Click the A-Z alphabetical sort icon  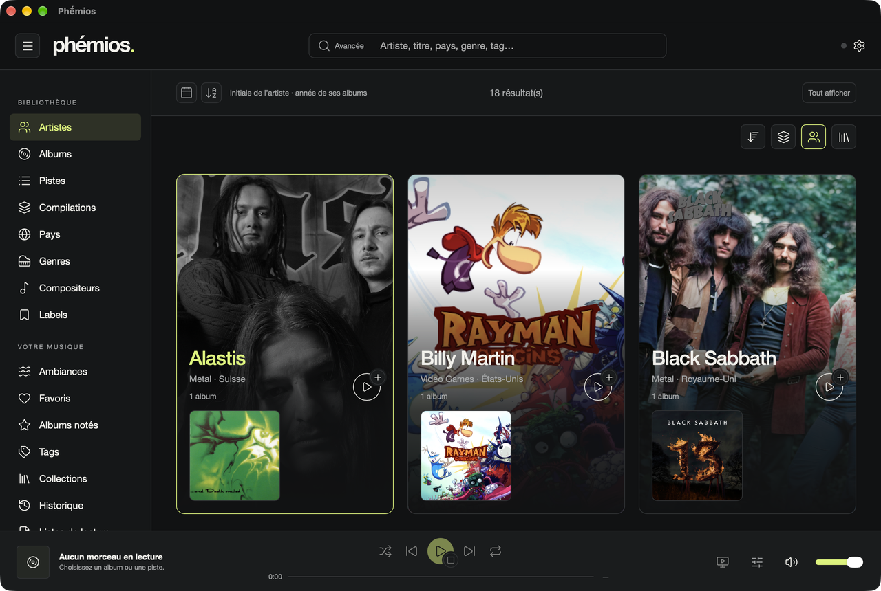(211, 93)
